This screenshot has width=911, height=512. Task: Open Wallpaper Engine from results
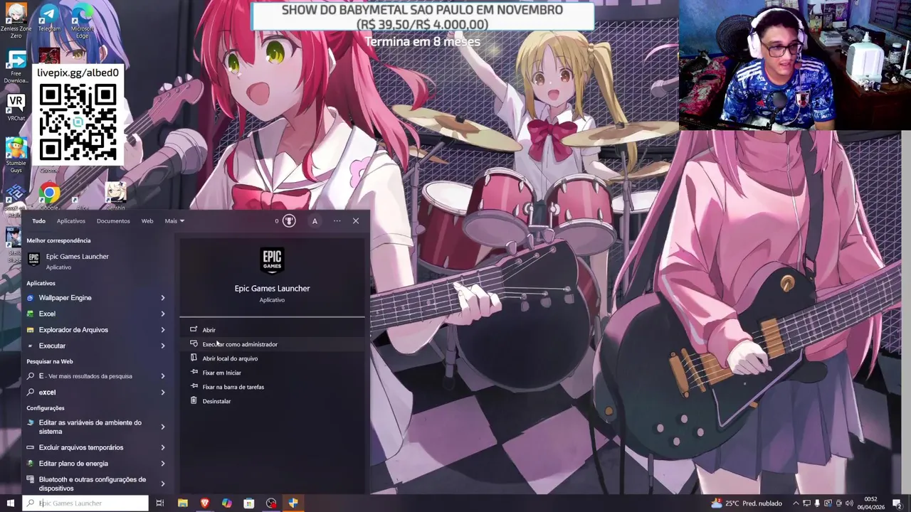[x=90, y=298]
